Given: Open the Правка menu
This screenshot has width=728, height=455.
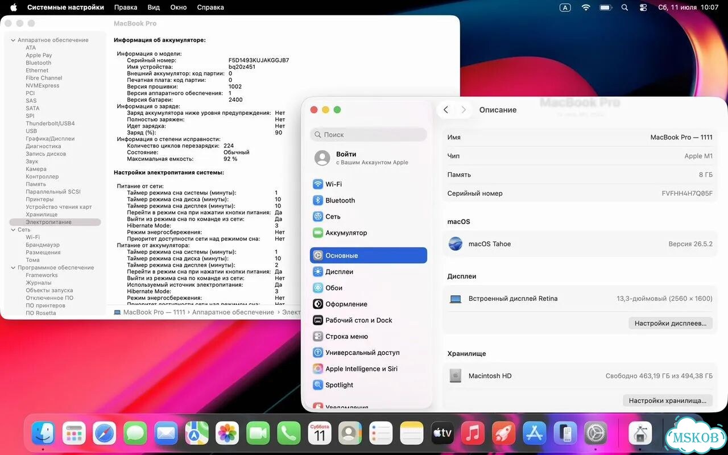Looking at the screenshot, I should (x=126, y=7).
